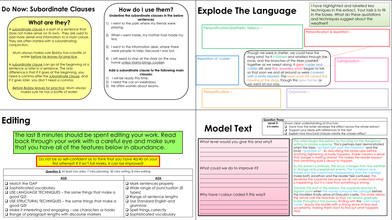
Task: Click 'Why have I colour coded it this way?'
Action: 233,194
